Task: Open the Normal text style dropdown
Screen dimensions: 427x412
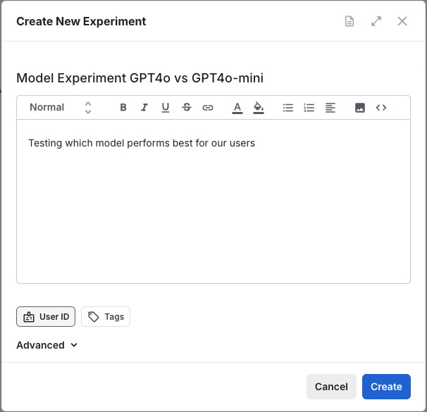Action: click(x=61, y=108)
